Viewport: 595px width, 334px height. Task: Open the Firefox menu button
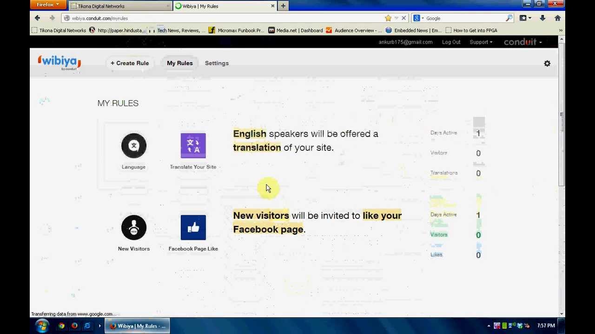(48, 5)
